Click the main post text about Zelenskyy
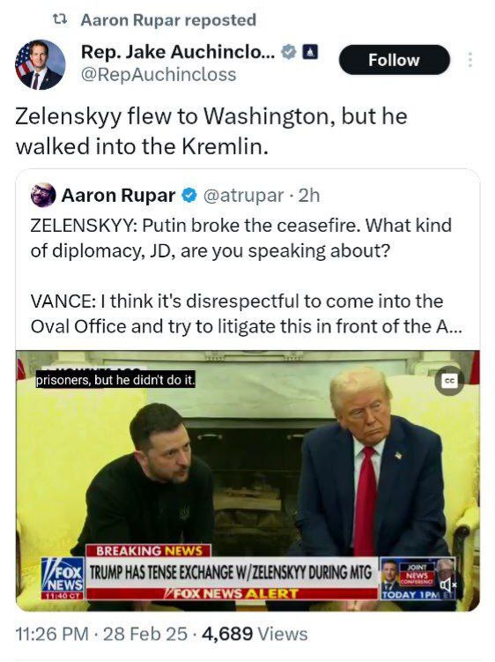Image resolution: width=495 pixels, height=662 pixels. coord(211,131)
